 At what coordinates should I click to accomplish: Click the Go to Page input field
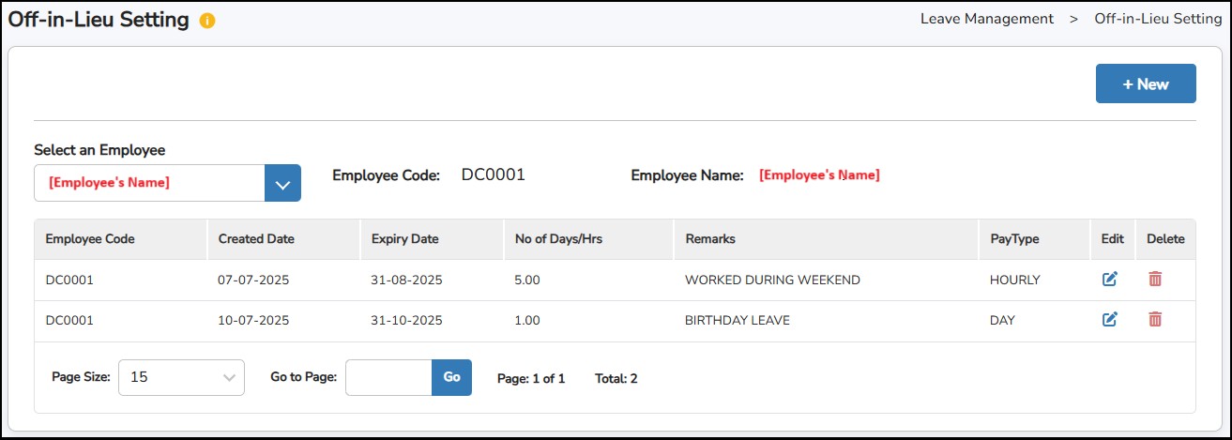388,377
